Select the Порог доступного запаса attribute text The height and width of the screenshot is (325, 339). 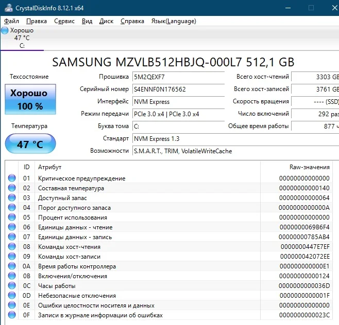click(x=74, y=208)
